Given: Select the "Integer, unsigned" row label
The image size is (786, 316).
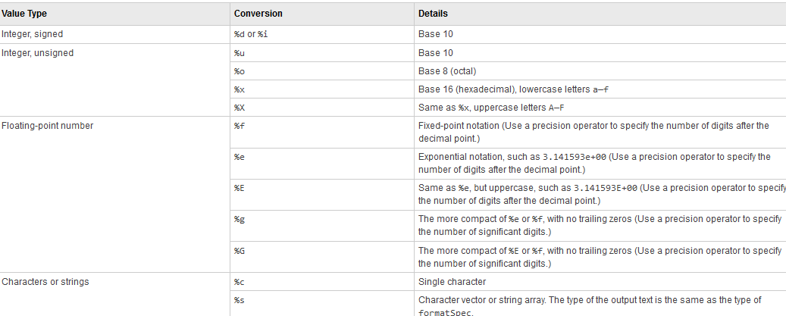Looking at the screenshot, I should coord(38,53).
